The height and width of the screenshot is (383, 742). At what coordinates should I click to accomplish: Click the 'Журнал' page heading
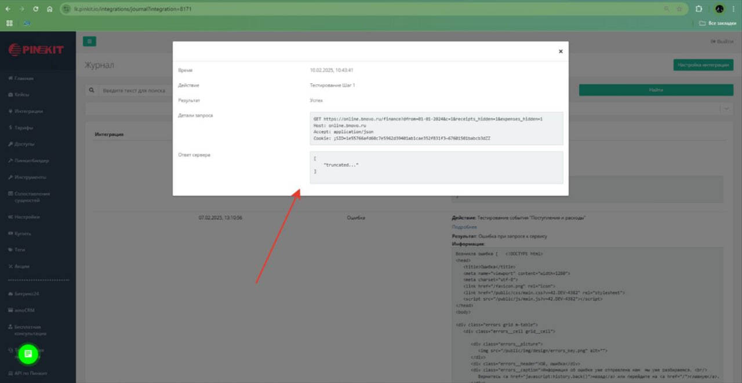click(x=99, y=65)
